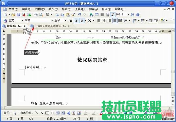This screenshot has height=122, width=176.
Task: Expand the line spacing dropdown arrow
Action: coord(130,21)
